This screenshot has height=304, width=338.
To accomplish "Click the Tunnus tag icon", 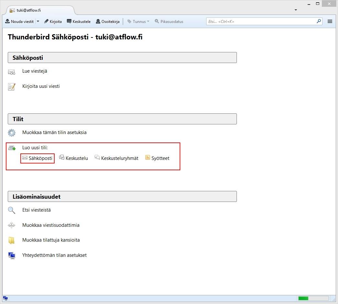I will pos(129,21).
